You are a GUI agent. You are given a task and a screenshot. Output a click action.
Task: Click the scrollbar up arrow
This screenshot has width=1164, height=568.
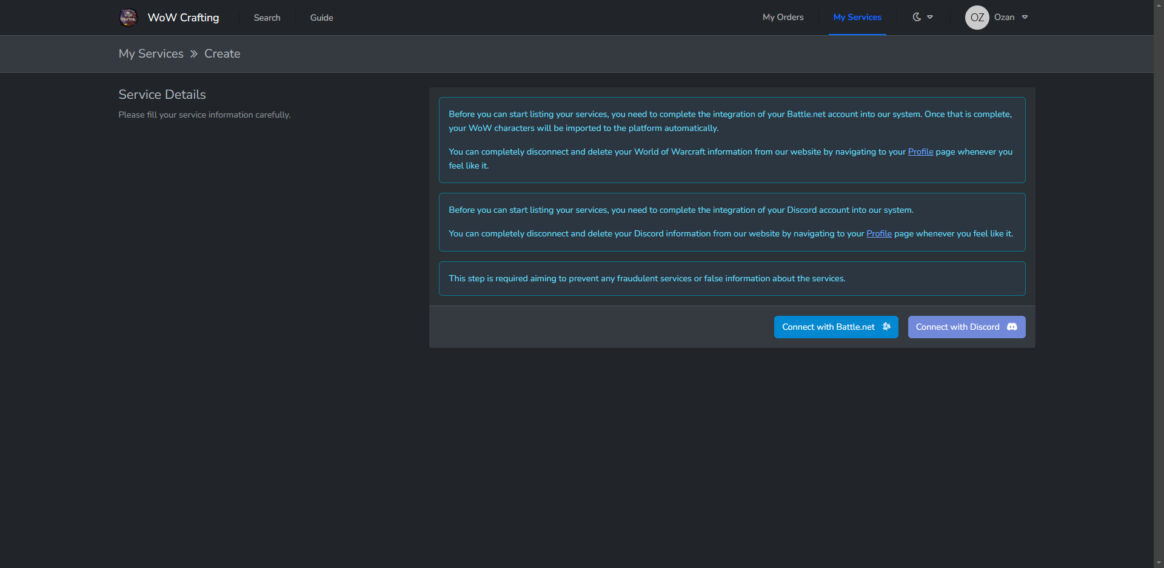coord(1159,5)
